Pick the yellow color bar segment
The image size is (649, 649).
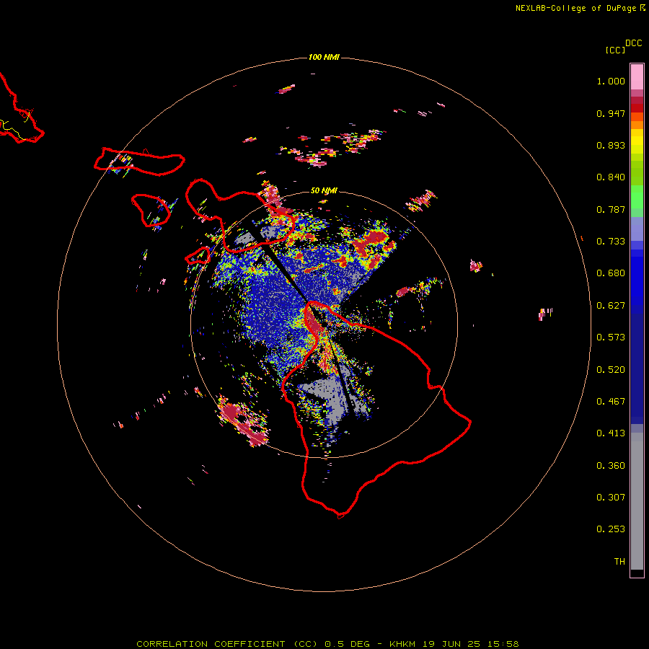637,141
